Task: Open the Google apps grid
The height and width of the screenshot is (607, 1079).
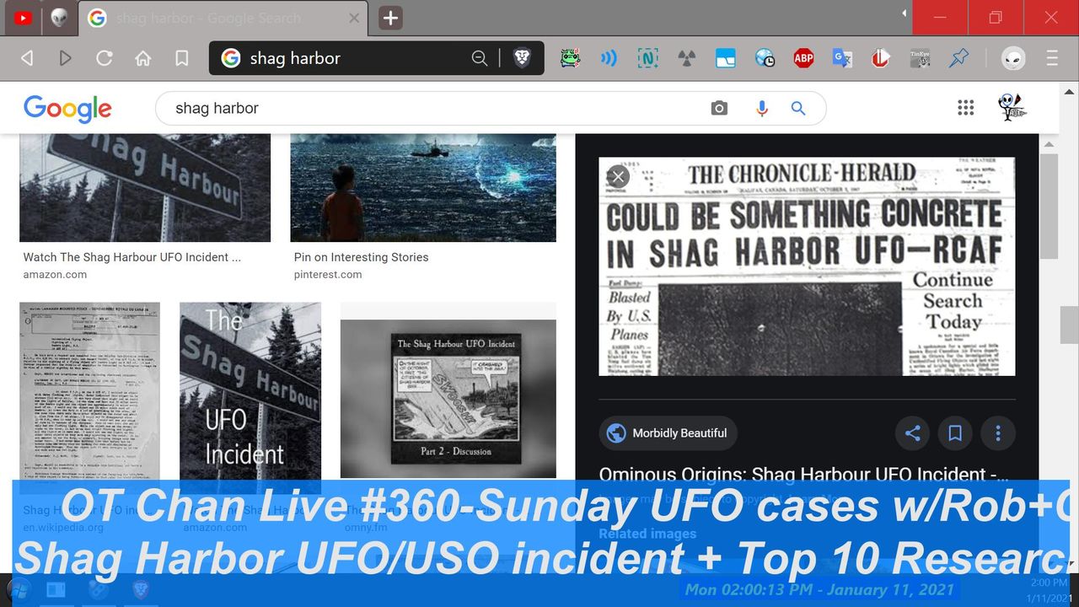Action: pyautogui.click(x=966, y=108)
